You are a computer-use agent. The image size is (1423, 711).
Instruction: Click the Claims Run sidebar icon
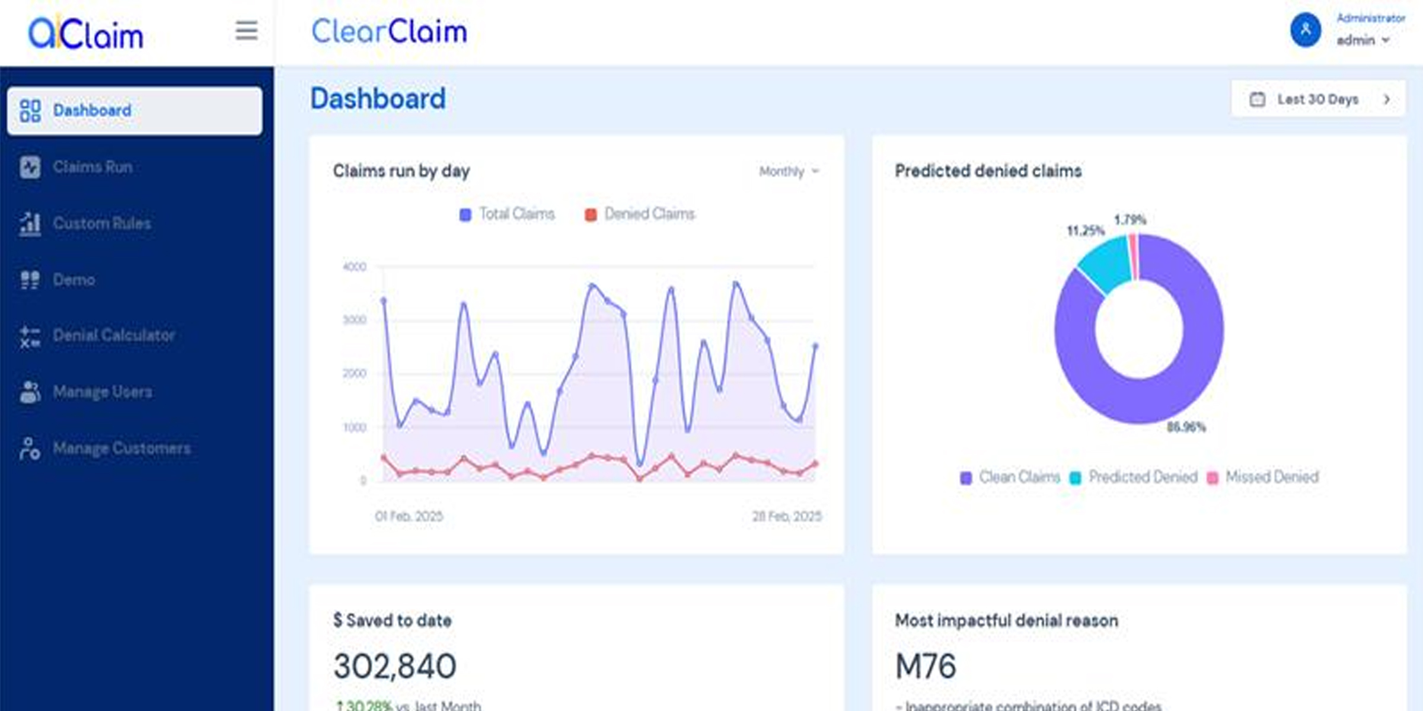30,167
